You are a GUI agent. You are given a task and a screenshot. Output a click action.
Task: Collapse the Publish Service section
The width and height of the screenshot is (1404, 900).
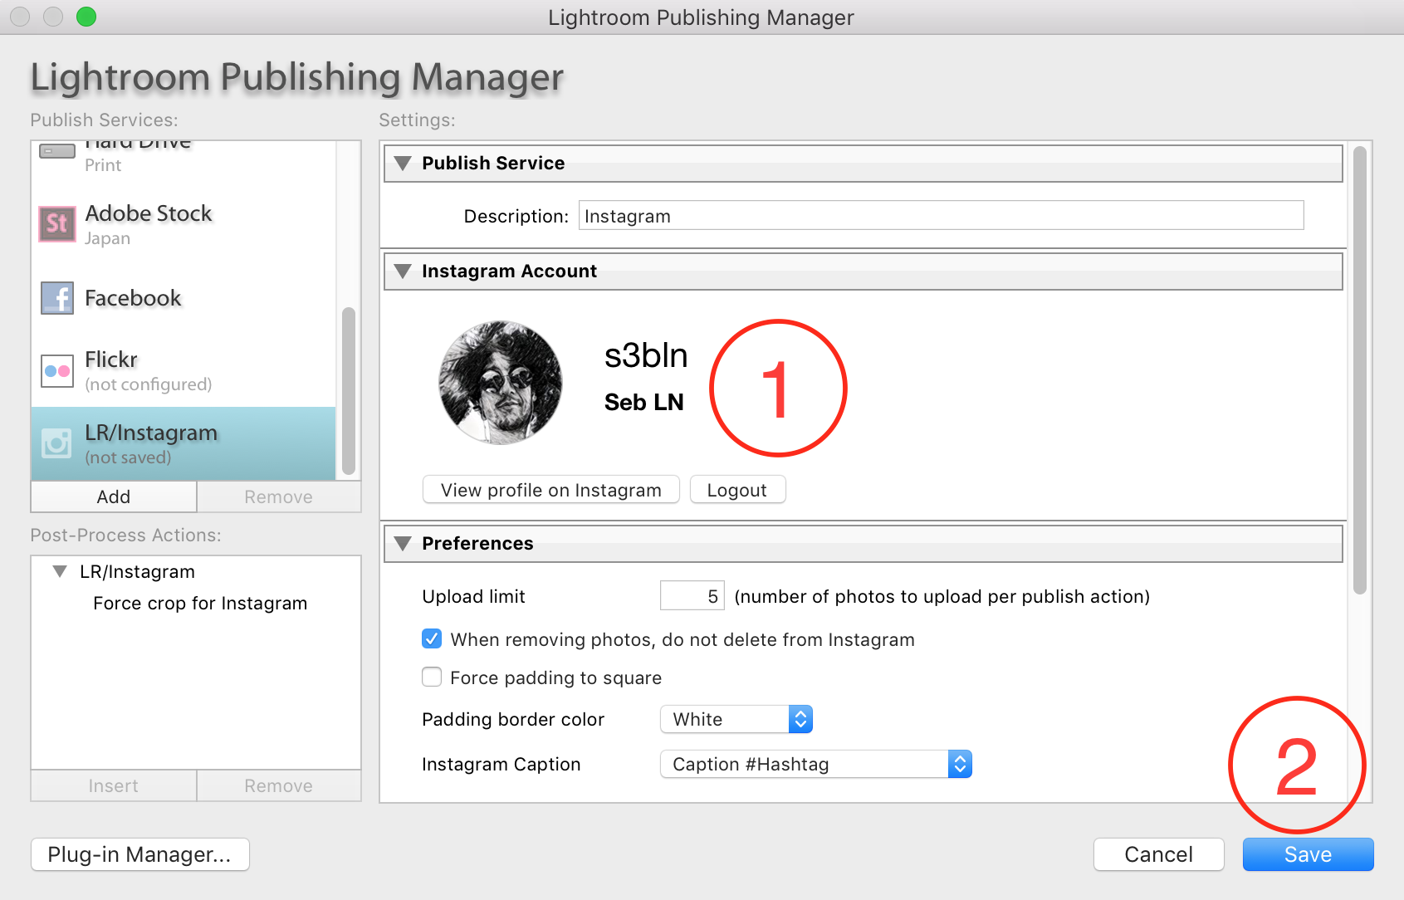tap(404, 163)
